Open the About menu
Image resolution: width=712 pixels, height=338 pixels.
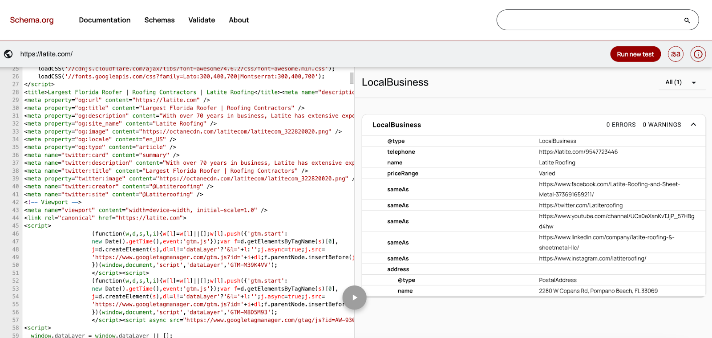coord(239,20)
